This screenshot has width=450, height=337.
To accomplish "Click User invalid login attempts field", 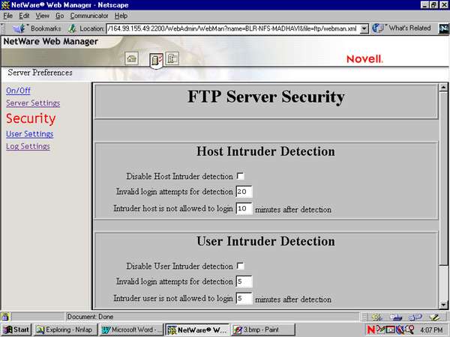I will click(244, 282).
